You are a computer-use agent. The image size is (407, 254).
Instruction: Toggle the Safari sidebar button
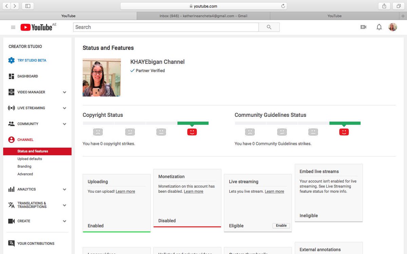(x=28, y=6)
